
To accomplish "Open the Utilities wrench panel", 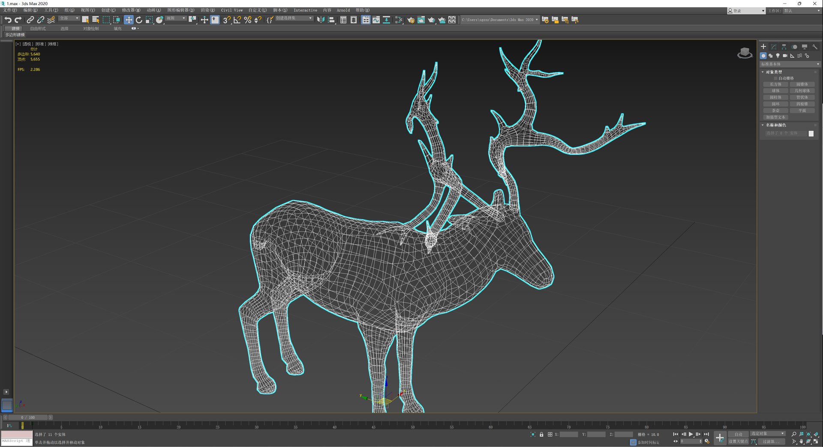I will tap(815, 47).
